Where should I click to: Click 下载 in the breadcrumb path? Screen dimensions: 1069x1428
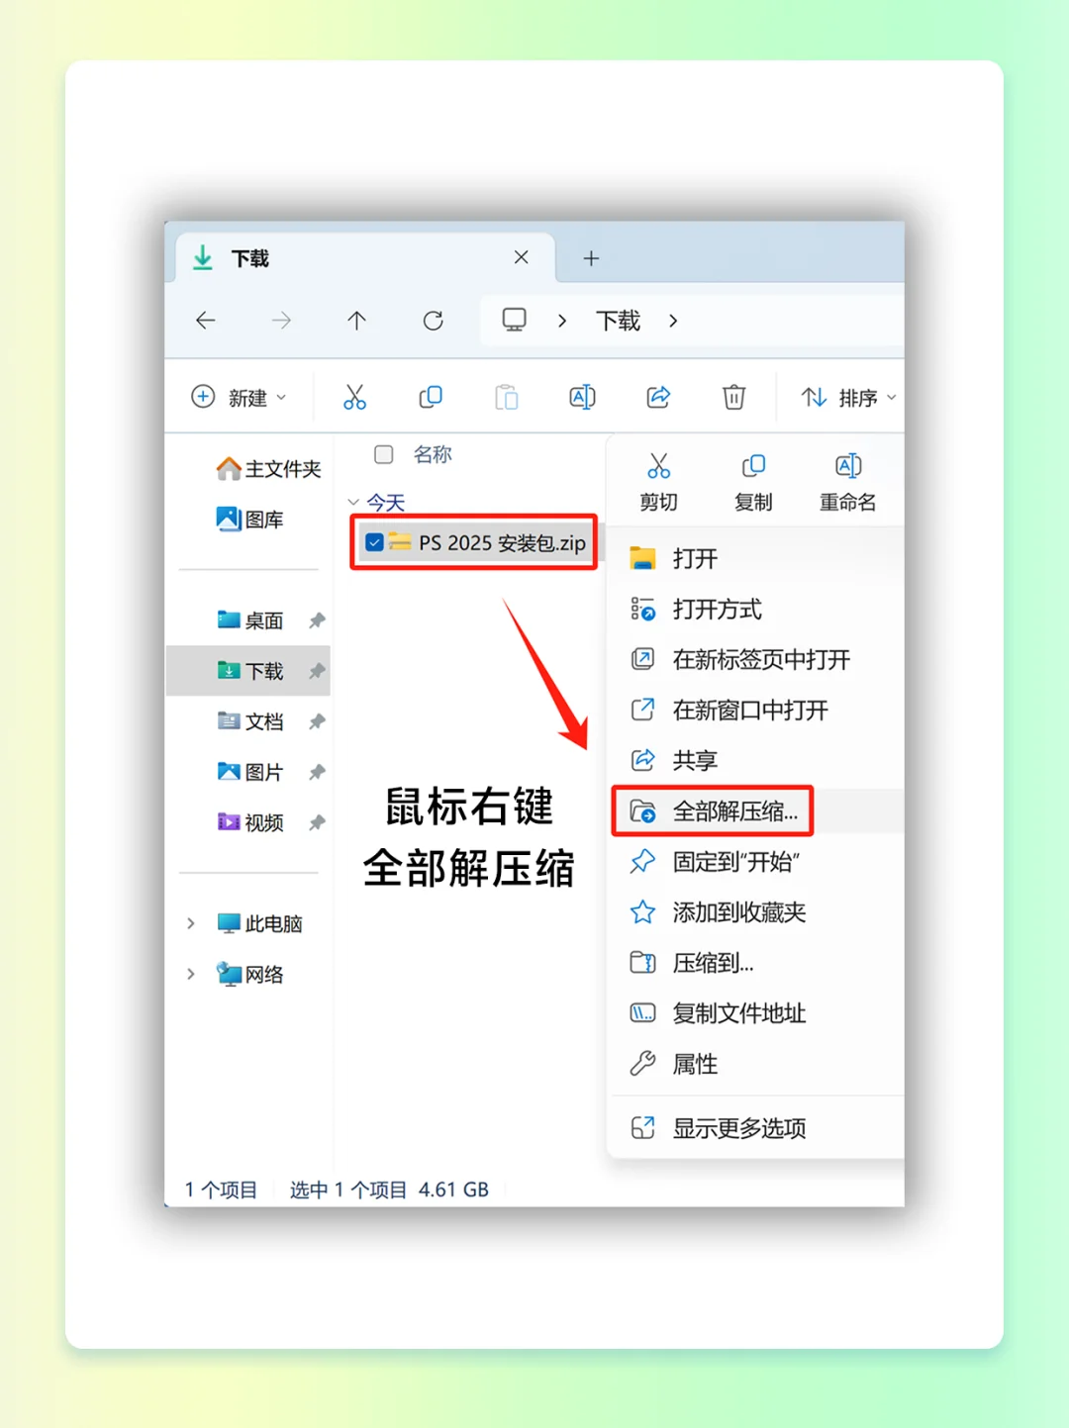(x=617, y=321)
